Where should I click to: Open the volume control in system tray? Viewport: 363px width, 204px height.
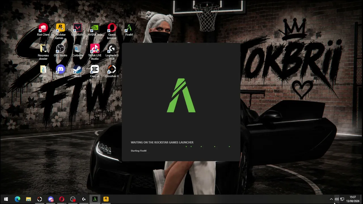click(337, 199)
